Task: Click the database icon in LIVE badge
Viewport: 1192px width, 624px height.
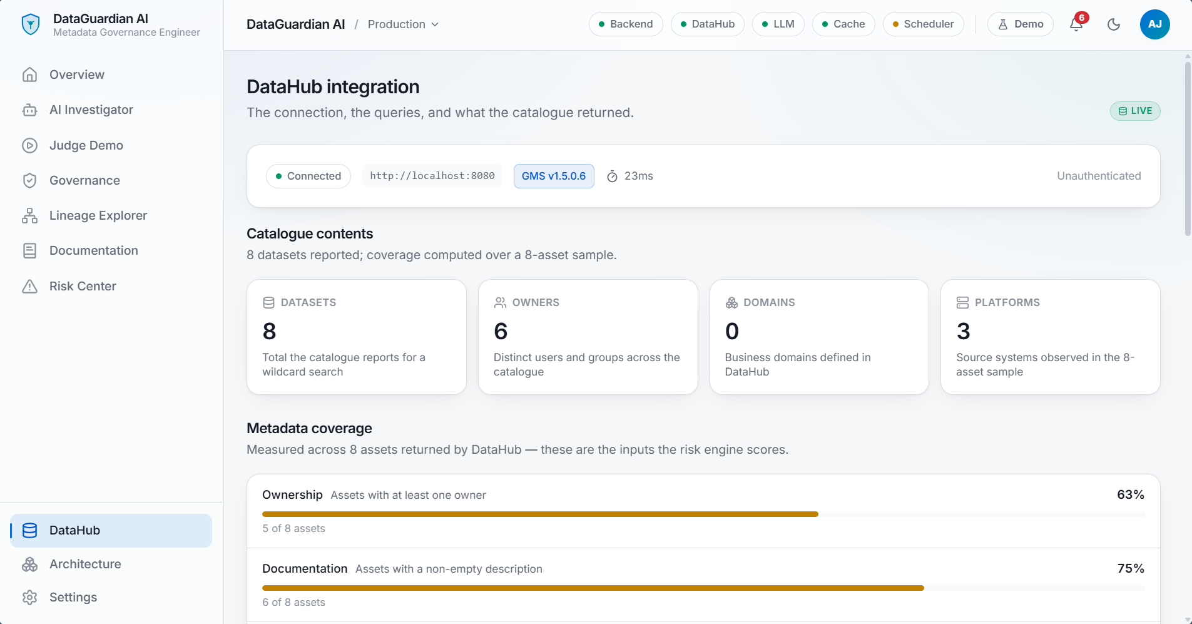Action: 1123,111
